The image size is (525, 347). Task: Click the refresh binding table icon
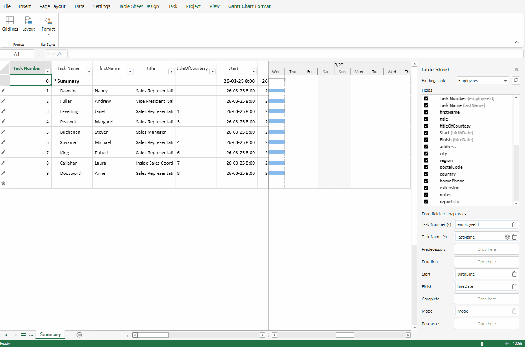pyautogui.click(x=516, y=80)
